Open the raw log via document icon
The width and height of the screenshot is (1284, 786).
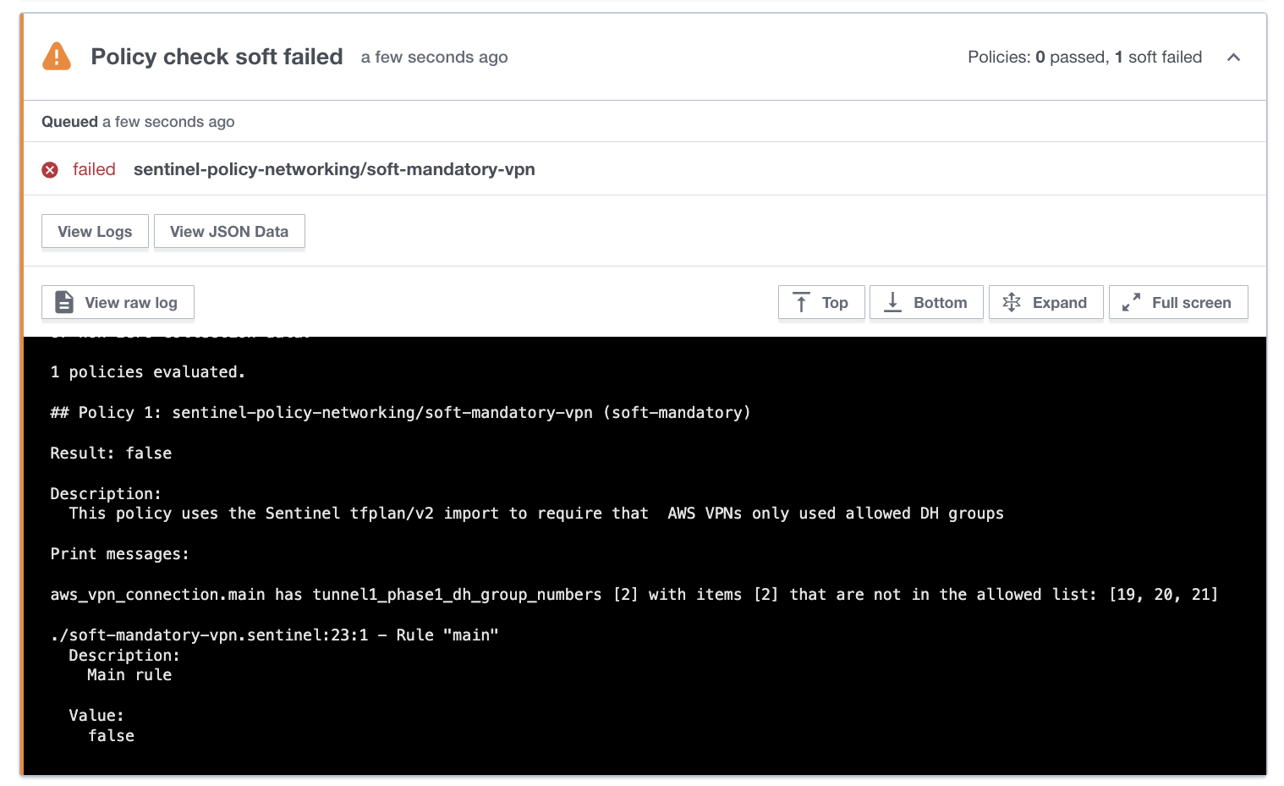point(64,302)
